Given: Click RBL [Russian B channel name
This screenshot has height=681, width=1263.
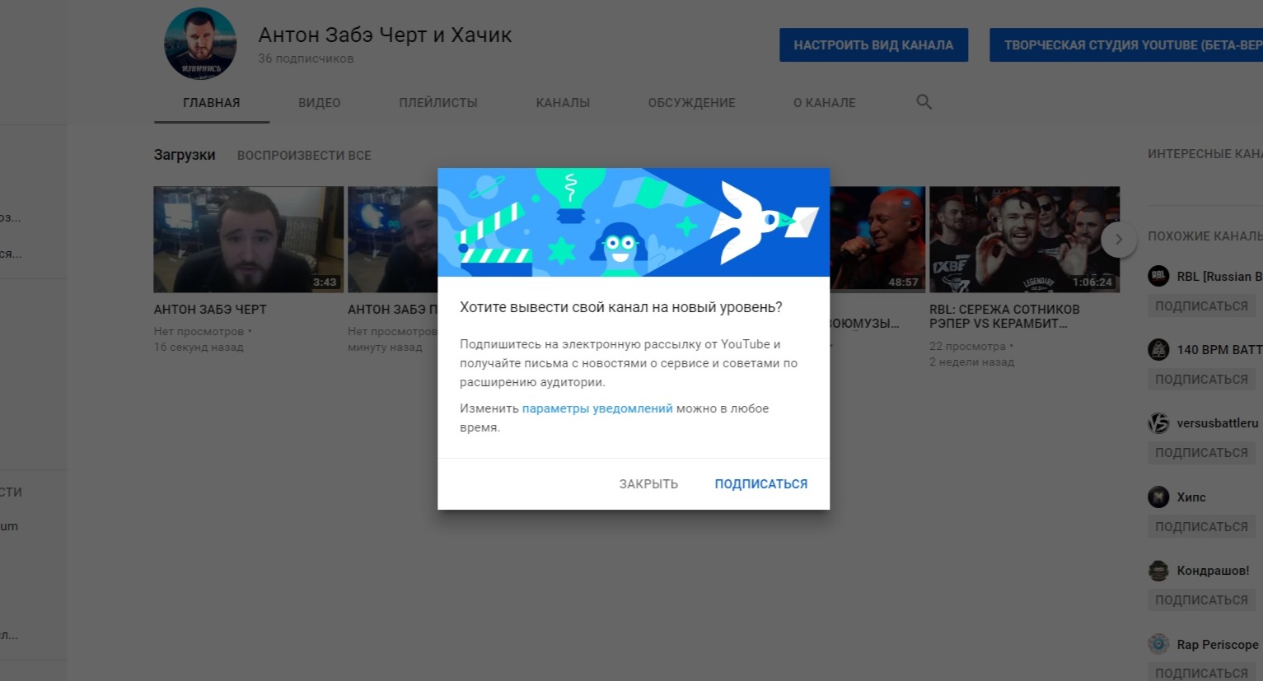Looking at the screenshot, I should (x=1219, y=277).
